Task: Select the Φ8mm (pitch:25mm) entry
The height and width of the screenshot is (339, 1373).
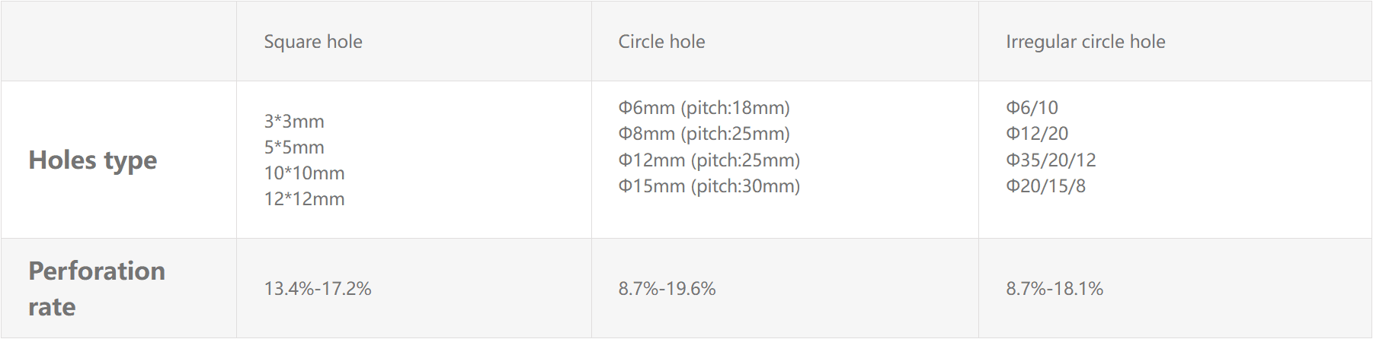Action: [704, 134]
